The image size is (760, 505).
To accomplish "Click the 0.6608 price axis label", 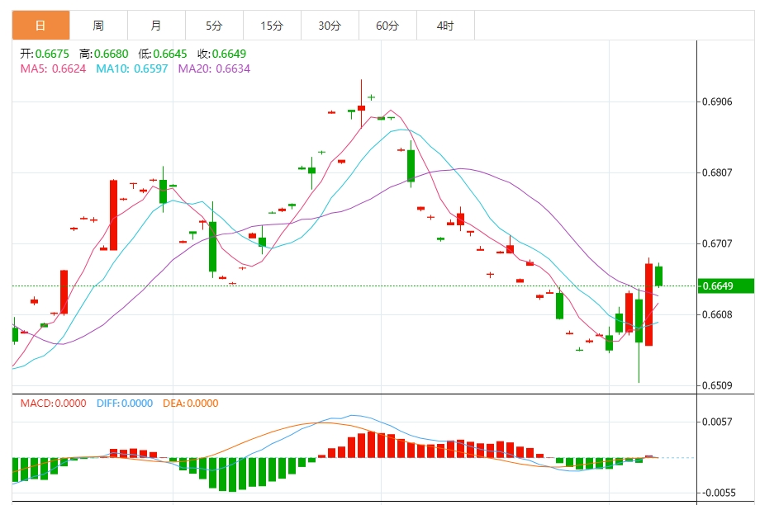I will pyautogui.click(x=717, y=314).
